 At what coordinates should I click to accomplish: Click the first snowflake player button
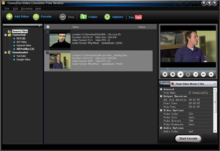(x=165, y=74)
